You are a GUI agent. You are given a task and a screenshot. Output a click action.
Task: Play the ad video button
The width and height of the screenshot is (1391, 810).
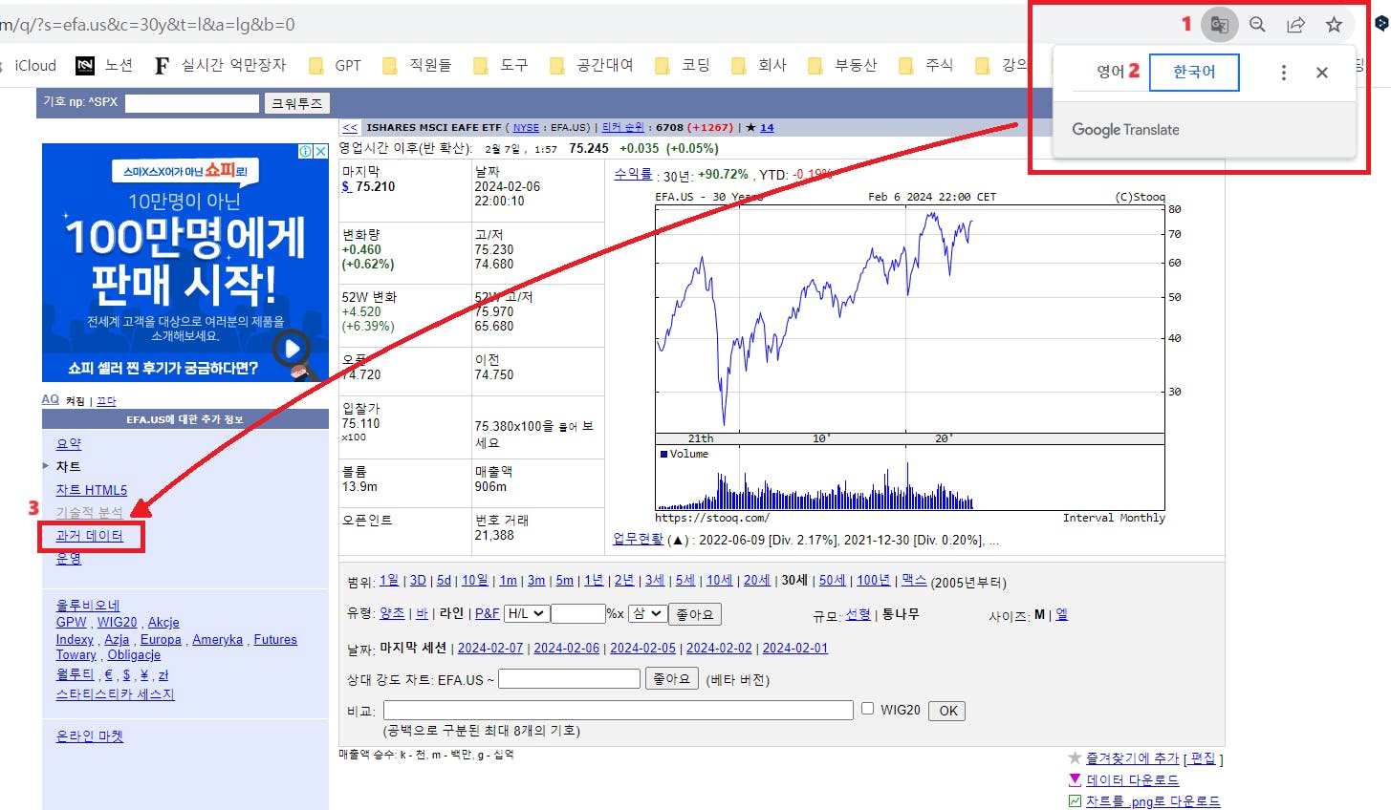(292, 350)
